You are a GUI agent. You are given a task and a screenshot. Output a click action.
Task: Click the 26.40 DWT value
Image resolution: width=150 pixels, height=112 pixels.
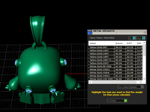(130, 66)
